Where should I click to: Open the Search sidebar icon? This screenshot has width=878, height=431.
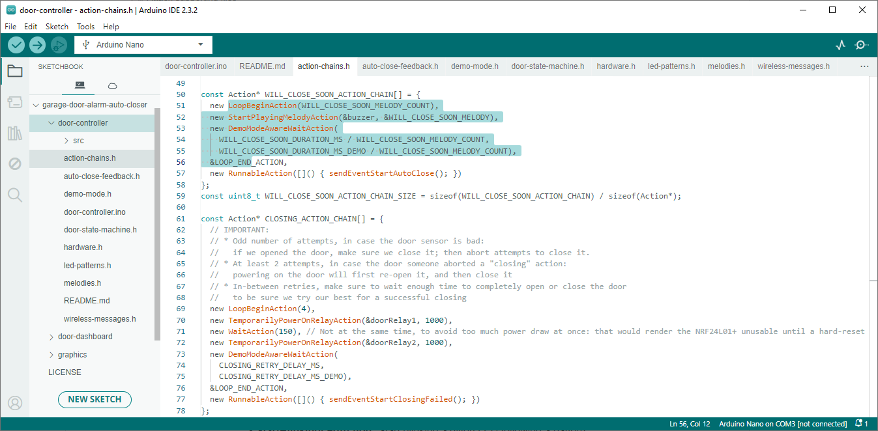click(14, 195)
